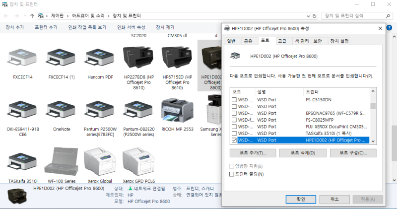Click the Control Panel icon in address bar
The width and height of the screenshot is (397, 209).
41,16
